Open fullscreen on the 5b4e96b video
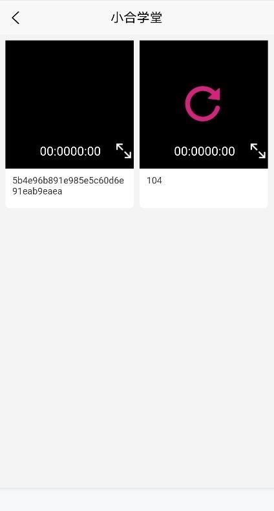Screen dimensions: 274x511 pos(123,151)
